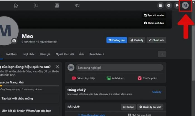195x116 pixels.
Task: Add 'Ảnh/video' to post
Action: pos(115,78)
